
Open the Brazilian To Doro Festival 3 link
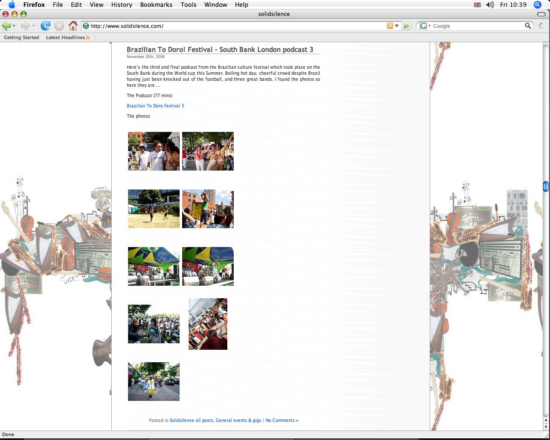click(x=155, y=106)
